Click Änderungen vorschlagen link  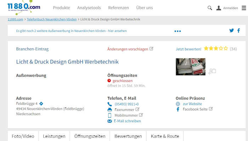[x=128, y=49]
